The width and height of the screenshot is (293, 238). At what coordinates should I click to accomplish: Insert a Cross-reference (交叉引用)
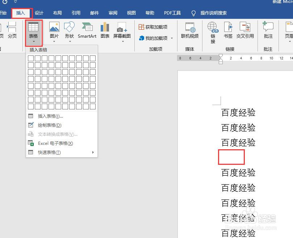coord(245,30)
